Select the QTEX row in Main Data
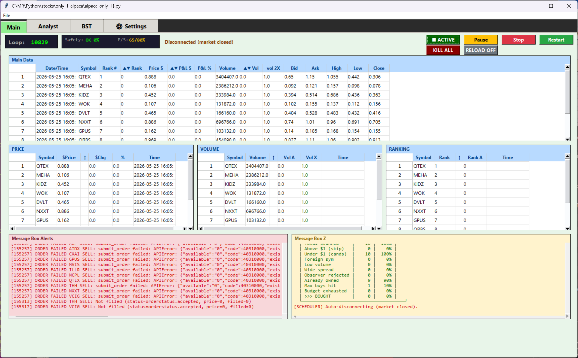Viewport: 578px width, 358px height. tap(199, 77)
